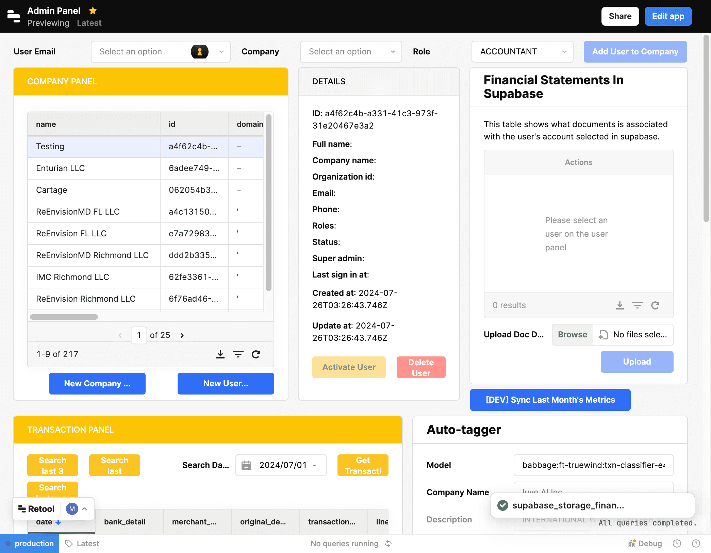Viewport: 711px width, 553px height.
Task: Click Add User to Company
Action: pyautogui.click(x=635, y=51)
